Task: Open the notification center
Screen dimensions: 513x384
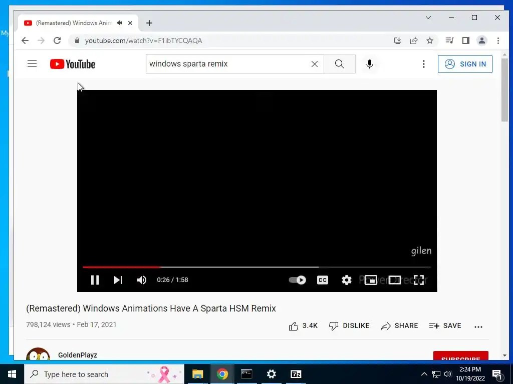Action: (x=497, y=374)
